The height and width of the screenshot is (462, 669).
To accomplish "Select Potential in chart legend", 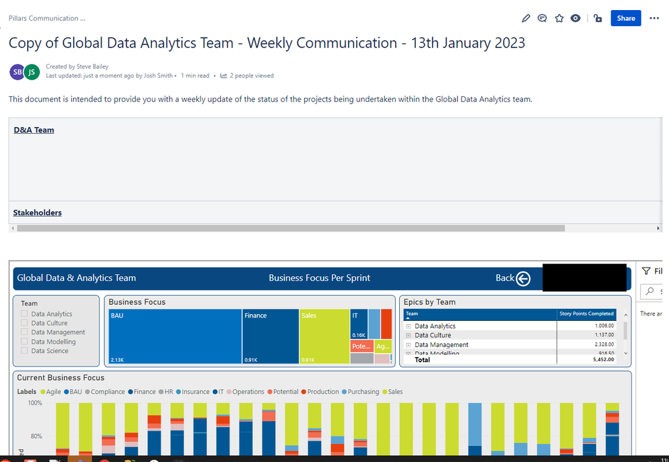I will pyautogui.click(x=283, y=392).
